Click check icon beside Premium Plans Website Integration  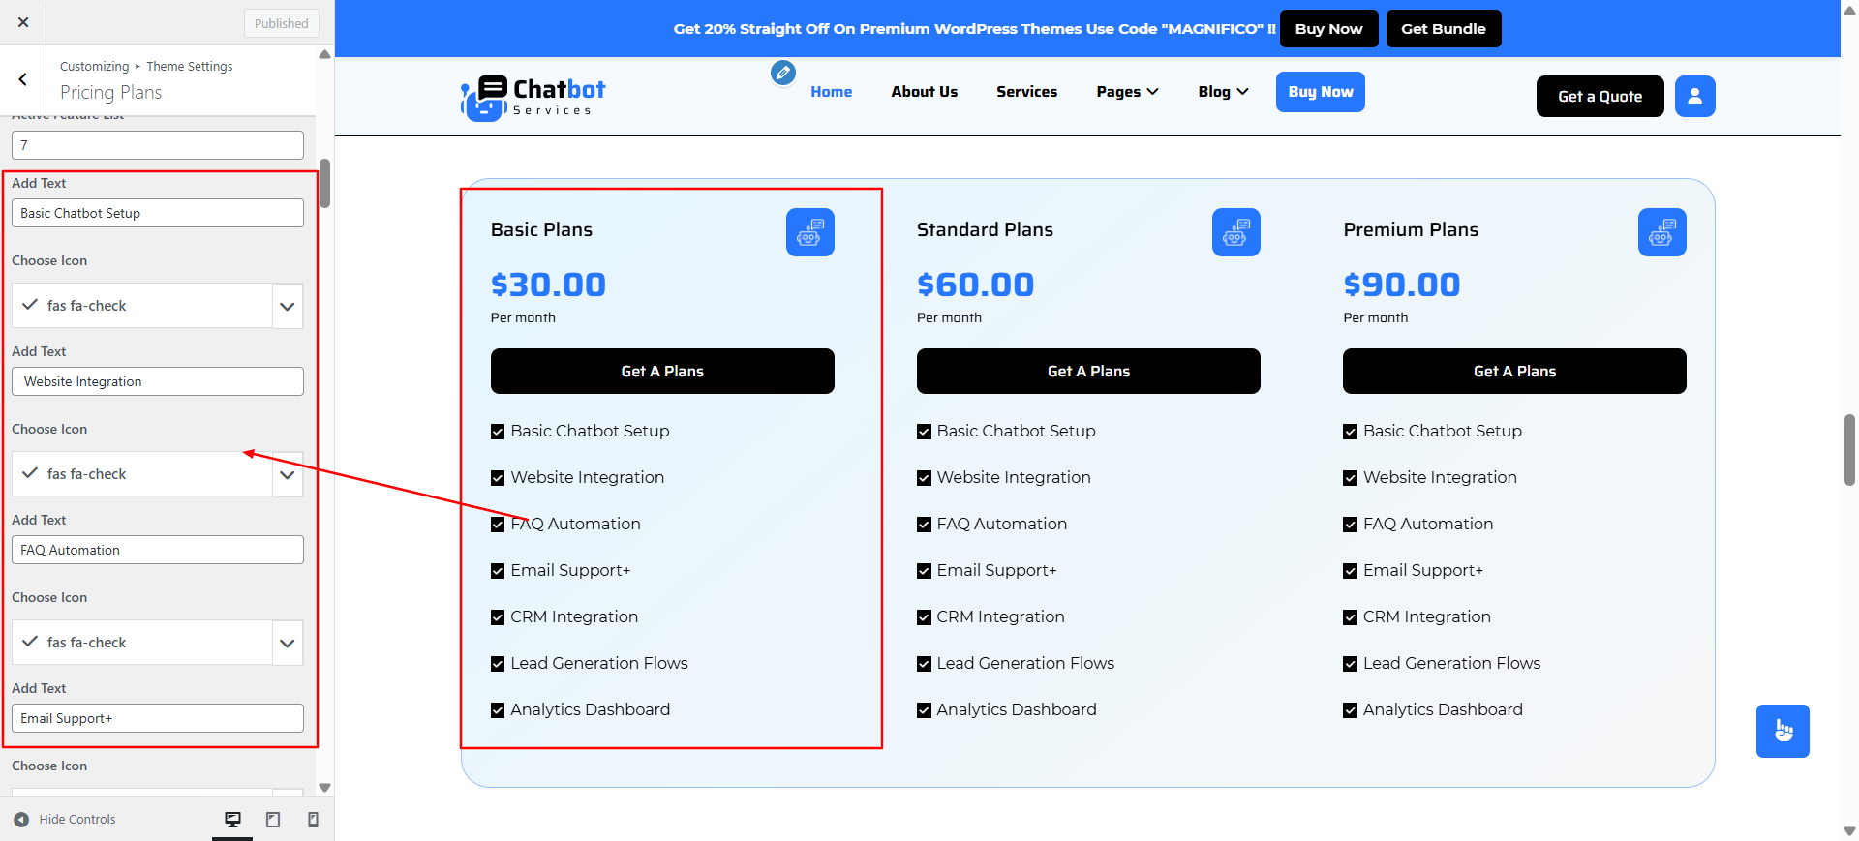pyautogui.click(x=1350, y=478)
